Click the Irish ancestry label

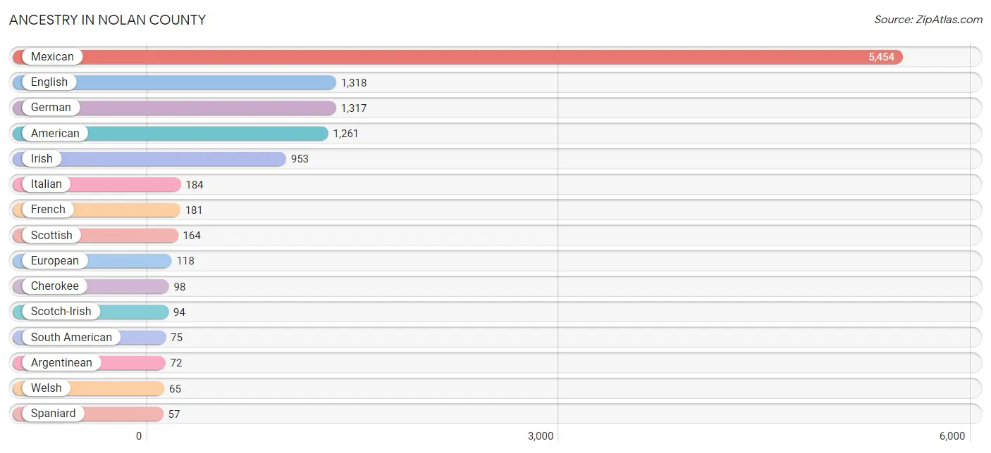(42, 159)
